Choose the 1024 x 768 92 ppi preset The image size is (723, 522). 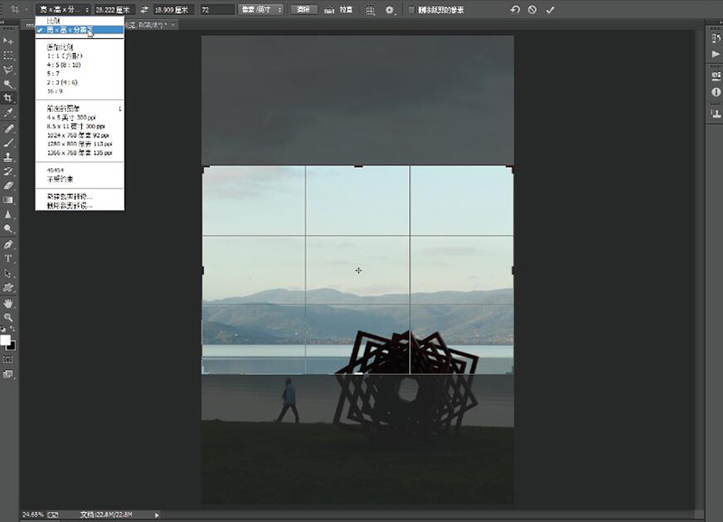[79, 135]
